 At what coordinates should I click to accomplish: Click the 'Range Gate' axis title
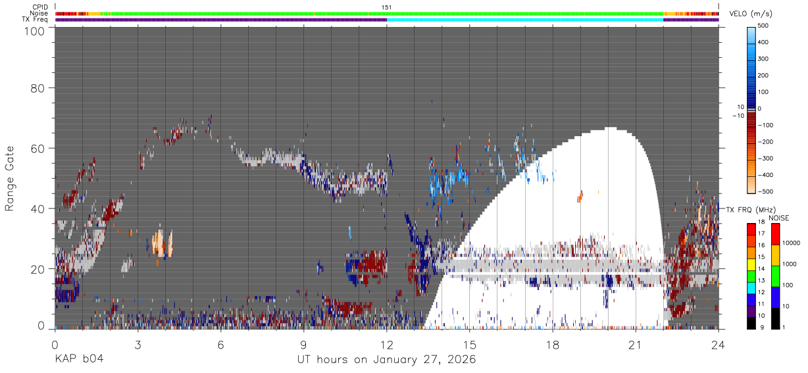coord(10,178)
